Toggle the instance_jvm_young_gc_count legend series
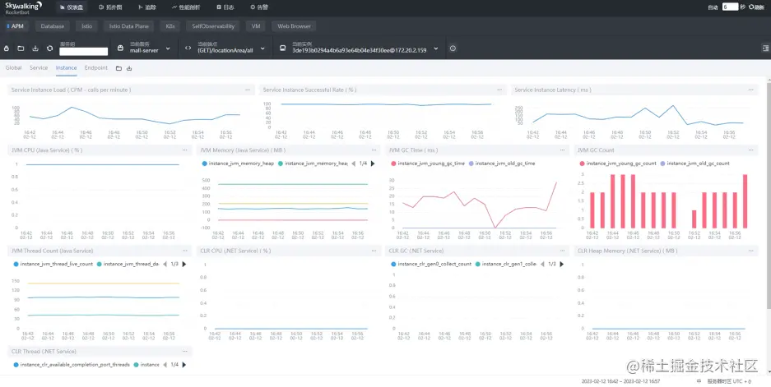 click(x=618, y=164)
